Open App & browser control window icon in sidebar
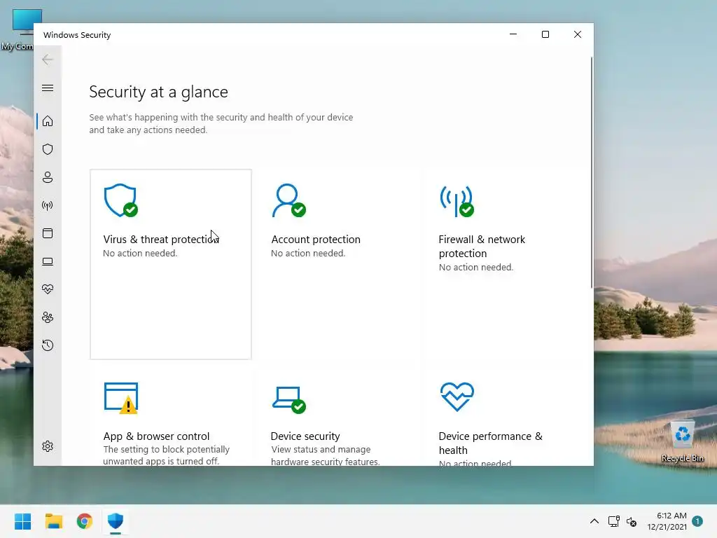 48,233
